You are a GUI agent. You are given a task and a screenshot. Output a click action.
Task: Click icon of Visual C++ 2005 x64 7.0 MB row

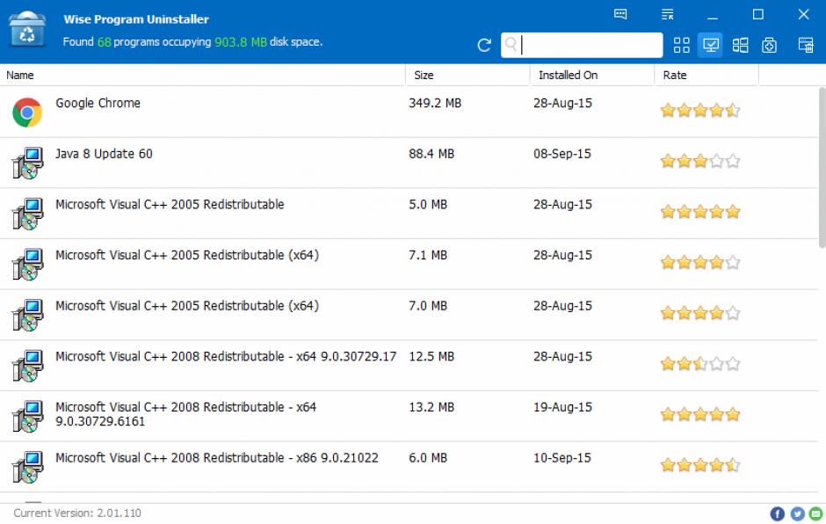point(27,315)
